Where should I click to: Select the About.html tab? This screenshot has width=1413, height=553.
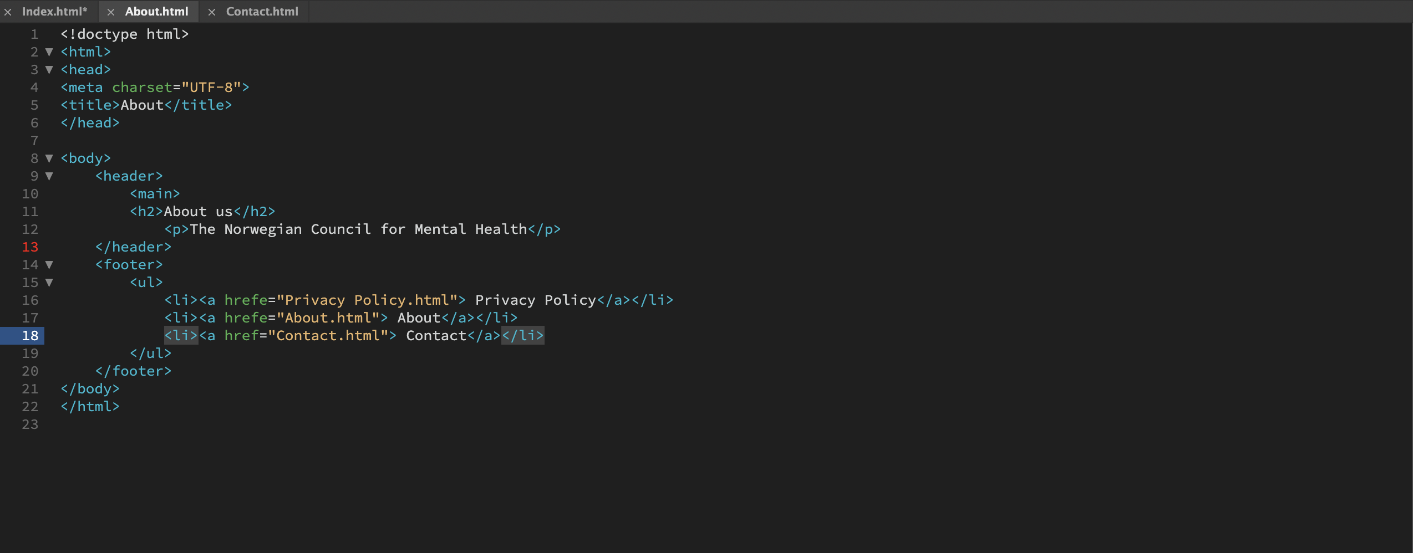156,12
